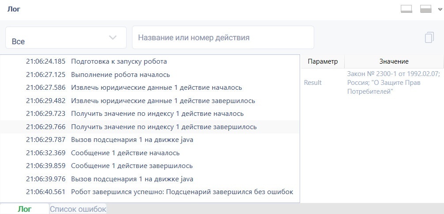Viewport: 444px width, 214px height.
Task: Select log entry 'Подготовка к запуску робота'
Action: pyautogui.click(x=150, y=61)
